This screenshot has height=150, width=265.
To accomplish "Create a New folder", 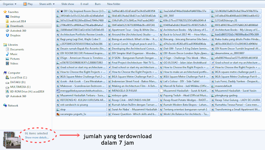I will tap(114, 4).
